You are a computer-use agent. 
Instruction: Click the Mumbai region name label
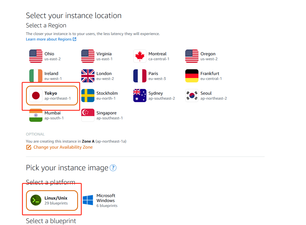pos(53,113)
